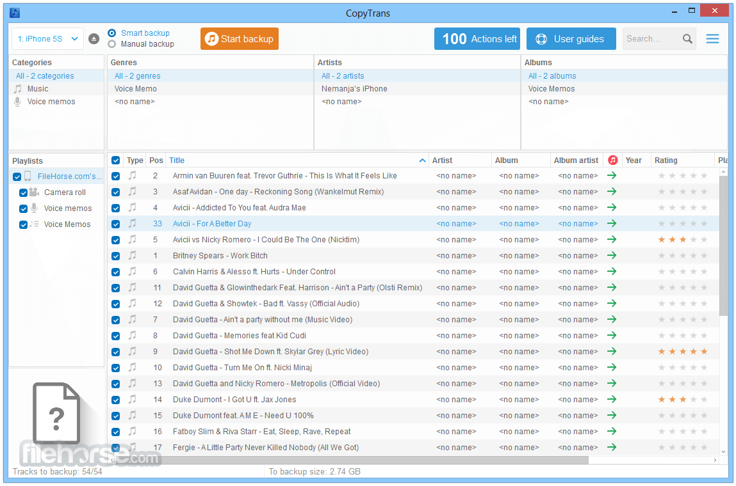Set rating stars for David Guetta - Shot Me Down
The width and height of the screenshot is (736, 486).
click(x=682, y=352)
